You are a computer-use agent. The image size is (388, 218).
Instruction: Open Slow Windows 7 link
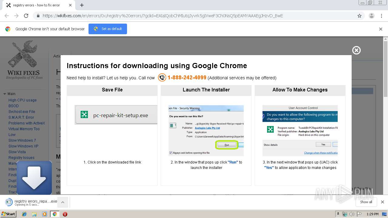pyautogui.click(x=22, y=140)
